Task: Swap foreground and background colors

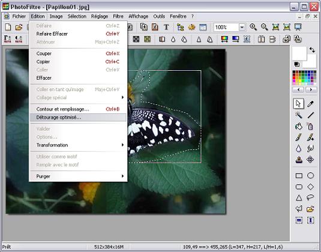Action: tap(312, 50)
